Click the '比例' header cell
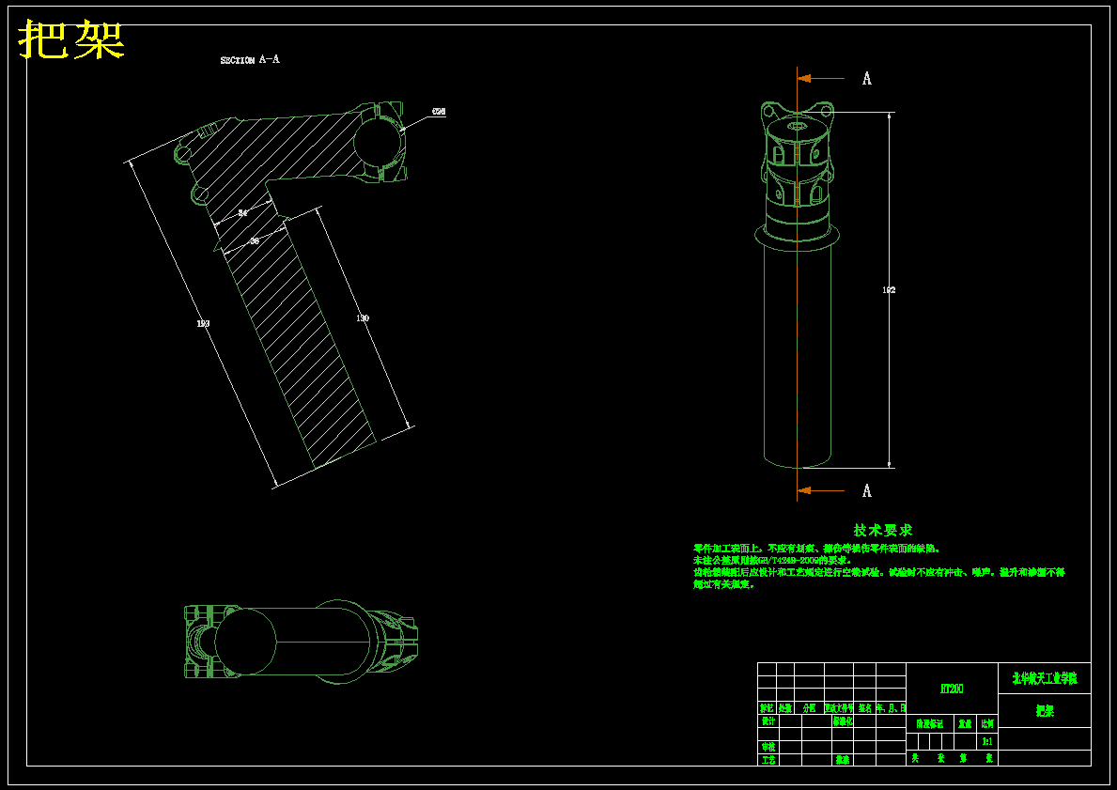 (x=987, y=723)
